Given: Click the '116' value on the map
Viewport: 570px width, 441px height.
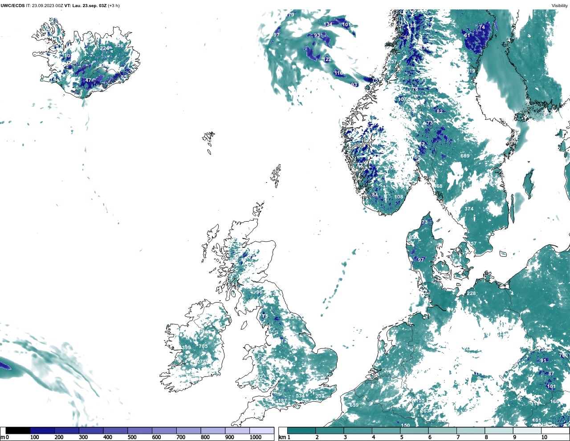Looking at the screenshot, I should (339, 73).
